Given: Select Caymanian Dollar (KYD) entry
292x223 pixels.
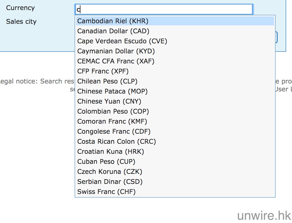Looking at the screenshot, I should [x=116, y=51].
